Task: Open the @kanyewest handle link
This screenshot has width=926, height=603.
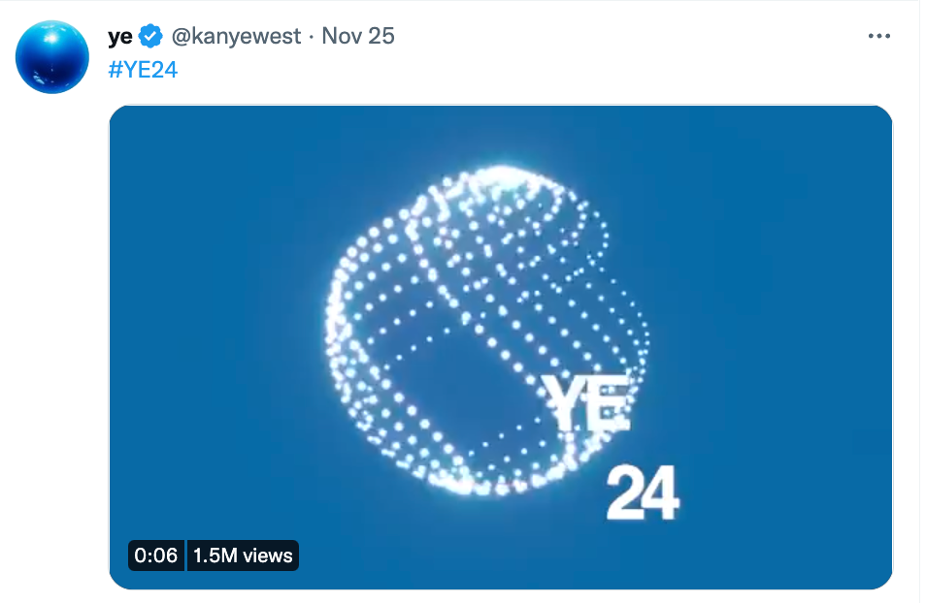Action: click(x=236, y=37)
